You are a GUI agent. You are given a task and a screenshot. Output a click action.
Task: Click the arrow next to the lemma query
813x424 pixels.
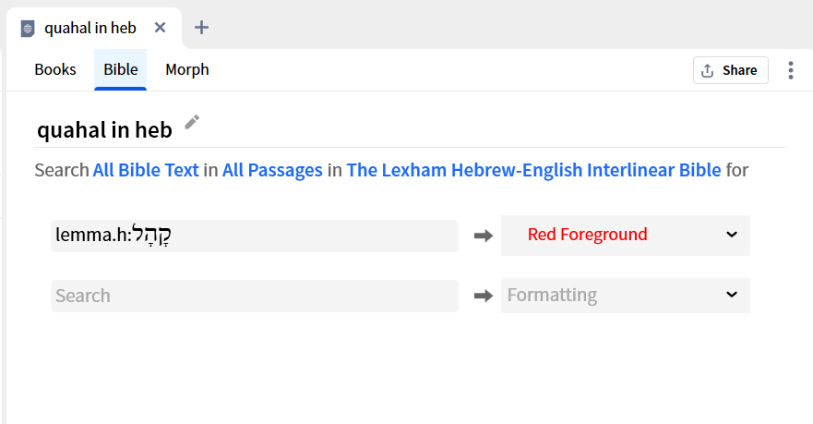[484, 236]
